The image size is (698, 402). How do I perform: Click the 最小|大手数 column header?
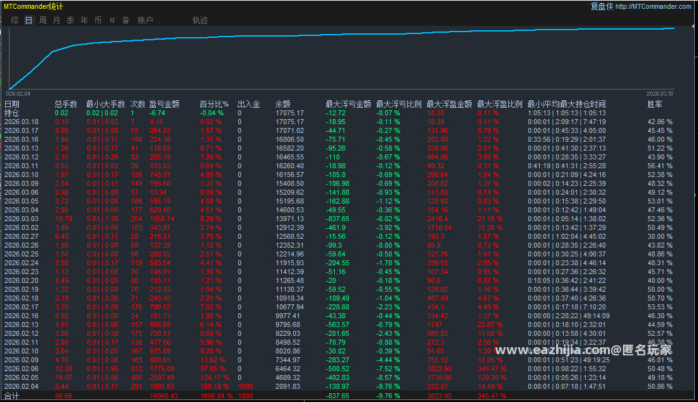[105, 104]
